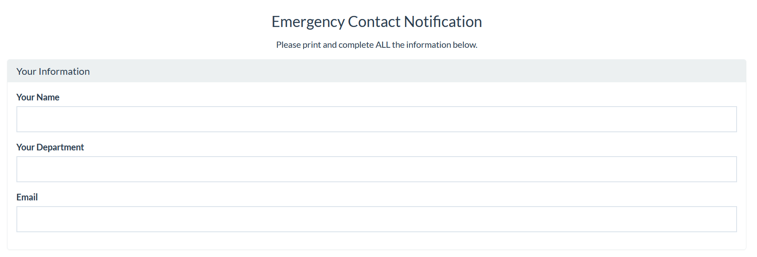Activate the field below "Email" label
This screenshot has width=757, height=257.
point(376,219)
